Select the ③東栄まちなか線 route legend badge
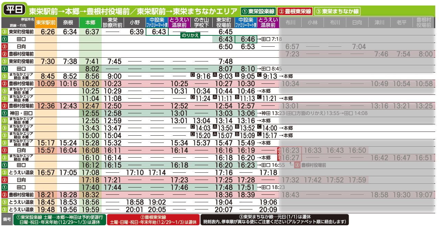The height and width of the screenshot is (227, 439). click(x=337, y=11)
